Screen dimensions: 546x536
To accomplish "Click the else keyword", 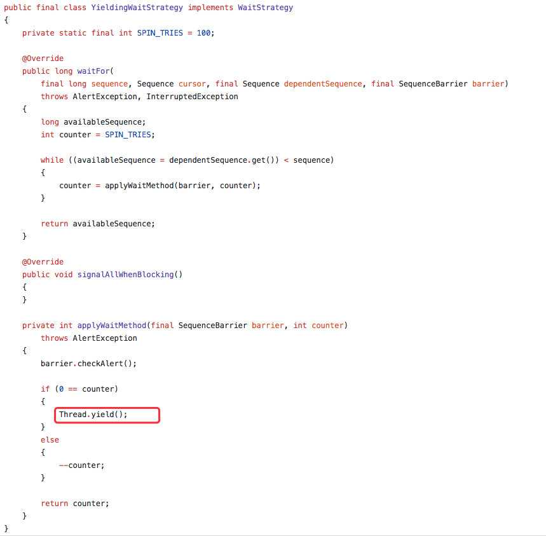I will (x=50, y=440).
